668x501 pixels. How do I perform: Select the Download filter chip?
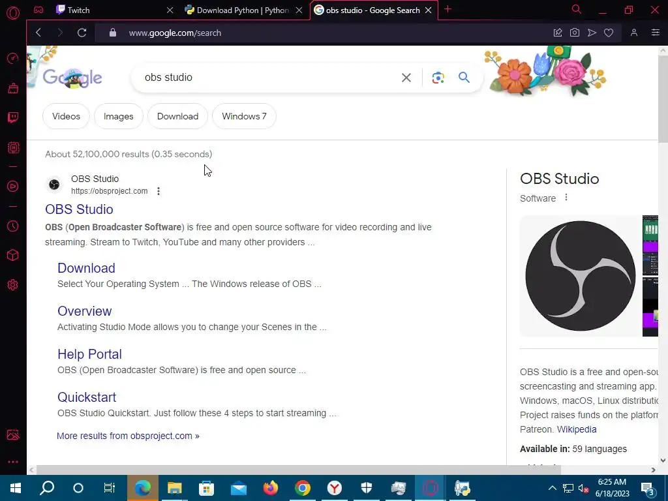click(177, 116)
